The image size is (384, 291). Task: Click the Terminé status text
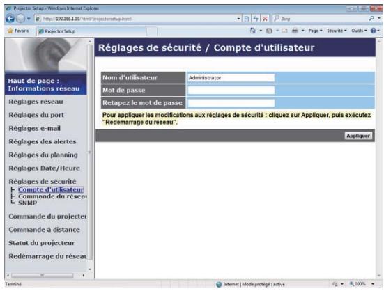(x=13, y=284)
